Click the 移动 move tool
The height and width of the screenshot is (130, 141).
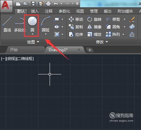[x=76, y=19]
